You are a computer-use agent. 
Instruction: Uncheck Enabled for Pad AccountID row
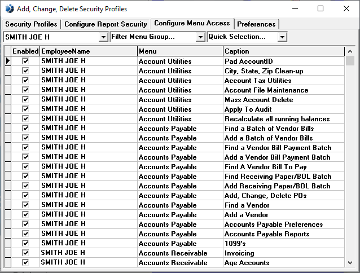[25, 61]
